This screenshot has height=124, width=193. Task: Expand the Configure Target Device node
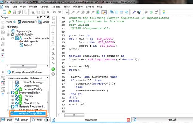(x=8, y=110)
